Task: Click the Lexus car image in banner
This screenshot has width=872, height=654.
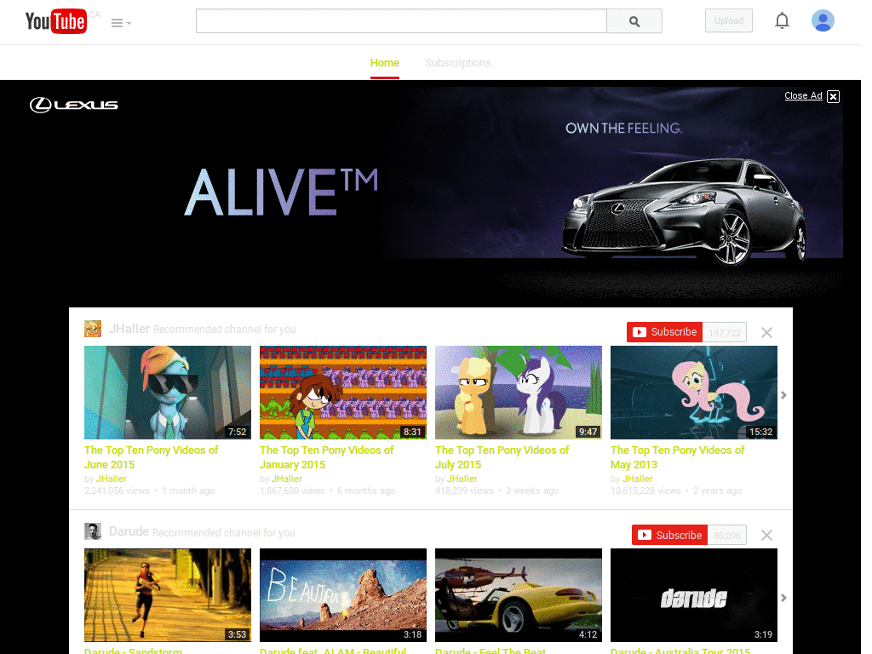Action: click(684, 211)
